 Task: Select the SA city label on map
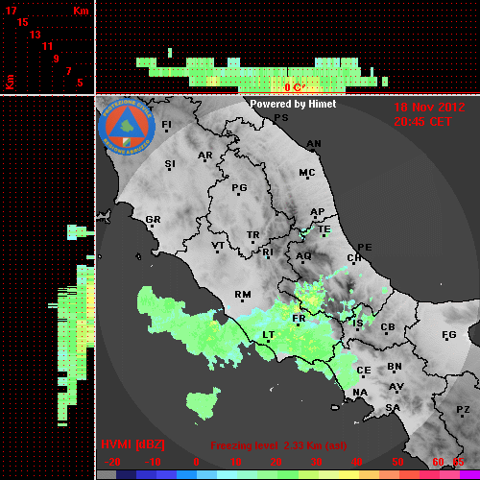pos(393,408)
